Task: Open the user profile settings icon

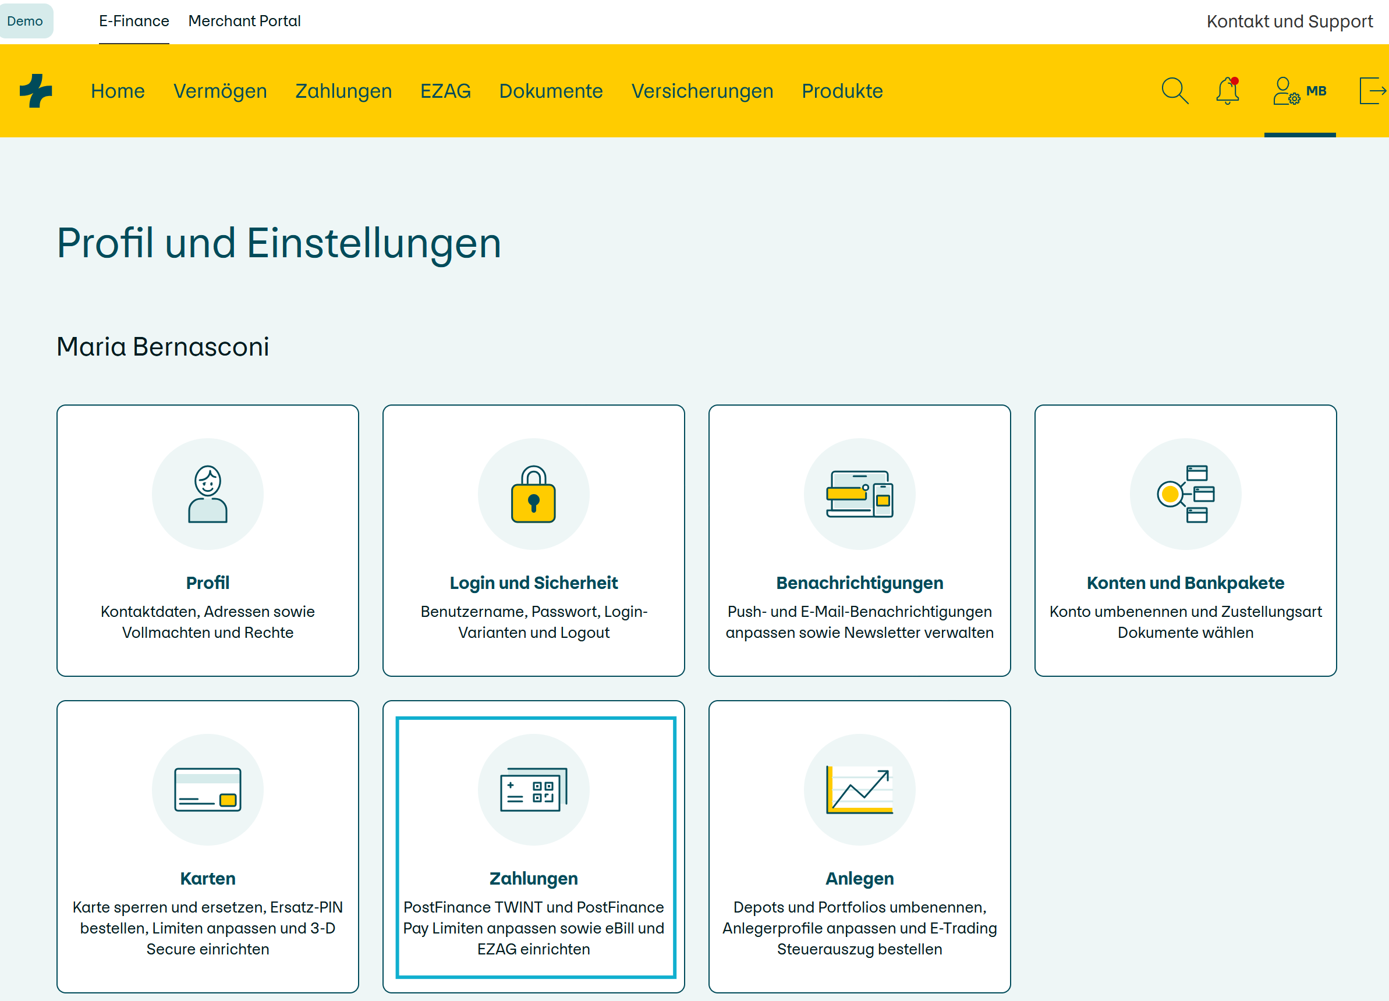Action: 1286,91
